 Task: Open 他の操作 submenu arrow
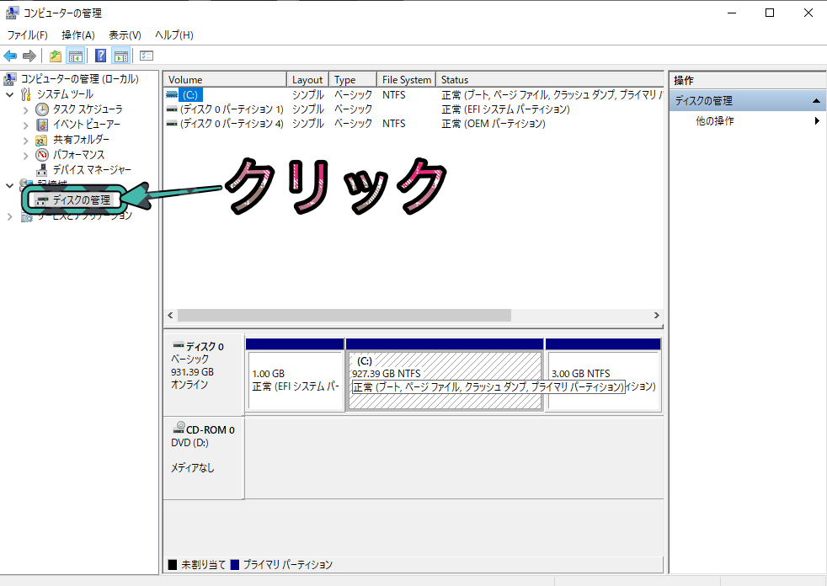pos(817,120)
